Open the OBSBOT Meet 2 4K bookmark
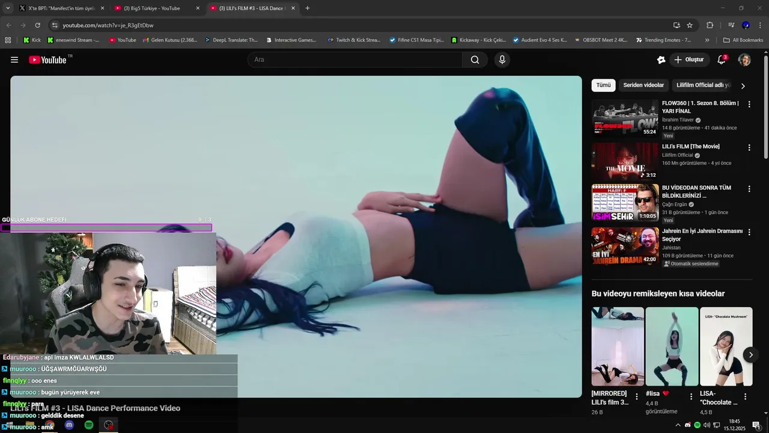The image size is (769, 433). coord(601,40)
